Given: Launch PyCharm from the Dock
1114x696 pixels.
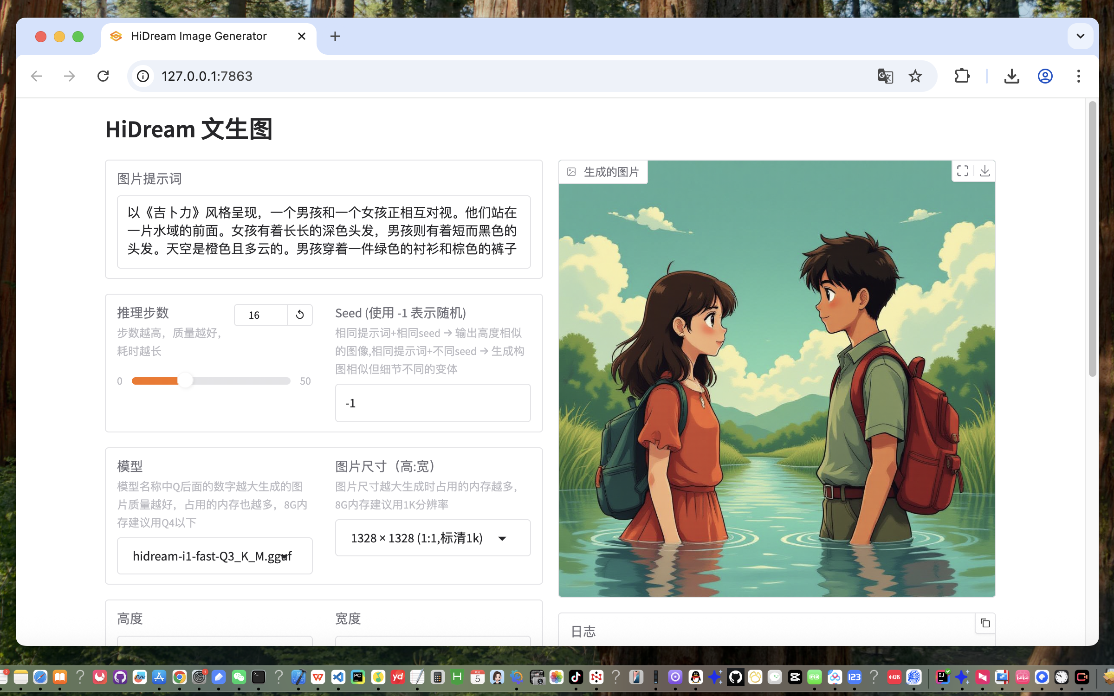Looking at the screenshot, I should [x=358, y=677].
